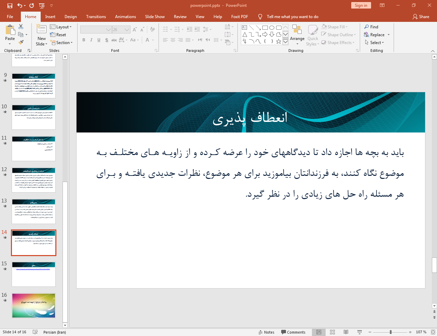Screen dimensions: 437x336
Task: Switch to the Design tab
Action: tap(71, 17)
